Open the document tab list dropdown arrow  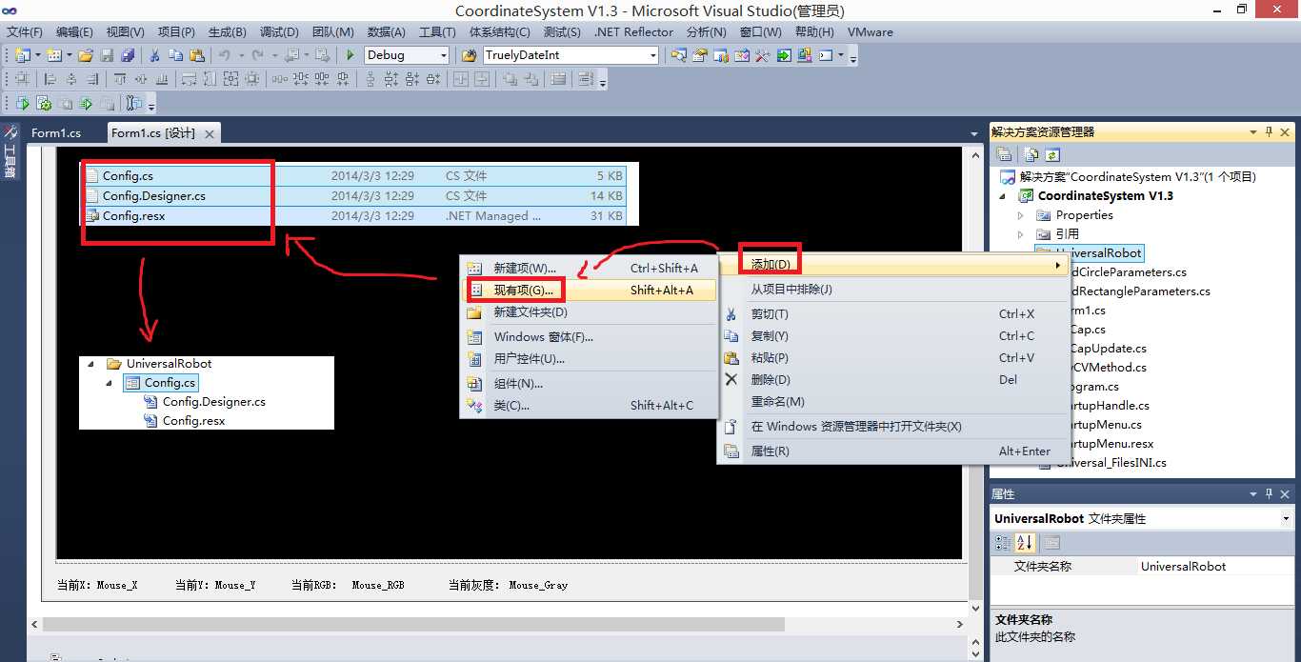pos(974,133)
